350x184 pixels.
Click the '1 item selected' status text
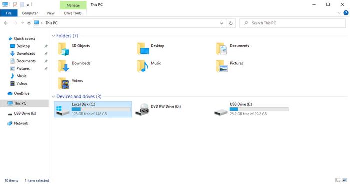coord(37,180)
